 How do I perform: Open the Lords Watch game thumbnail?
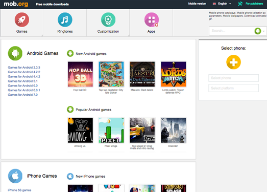(174, 74)
